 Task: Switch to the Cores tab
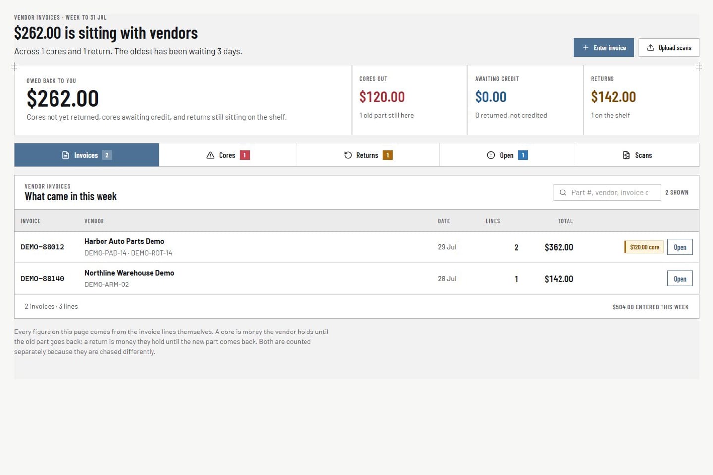228,155
